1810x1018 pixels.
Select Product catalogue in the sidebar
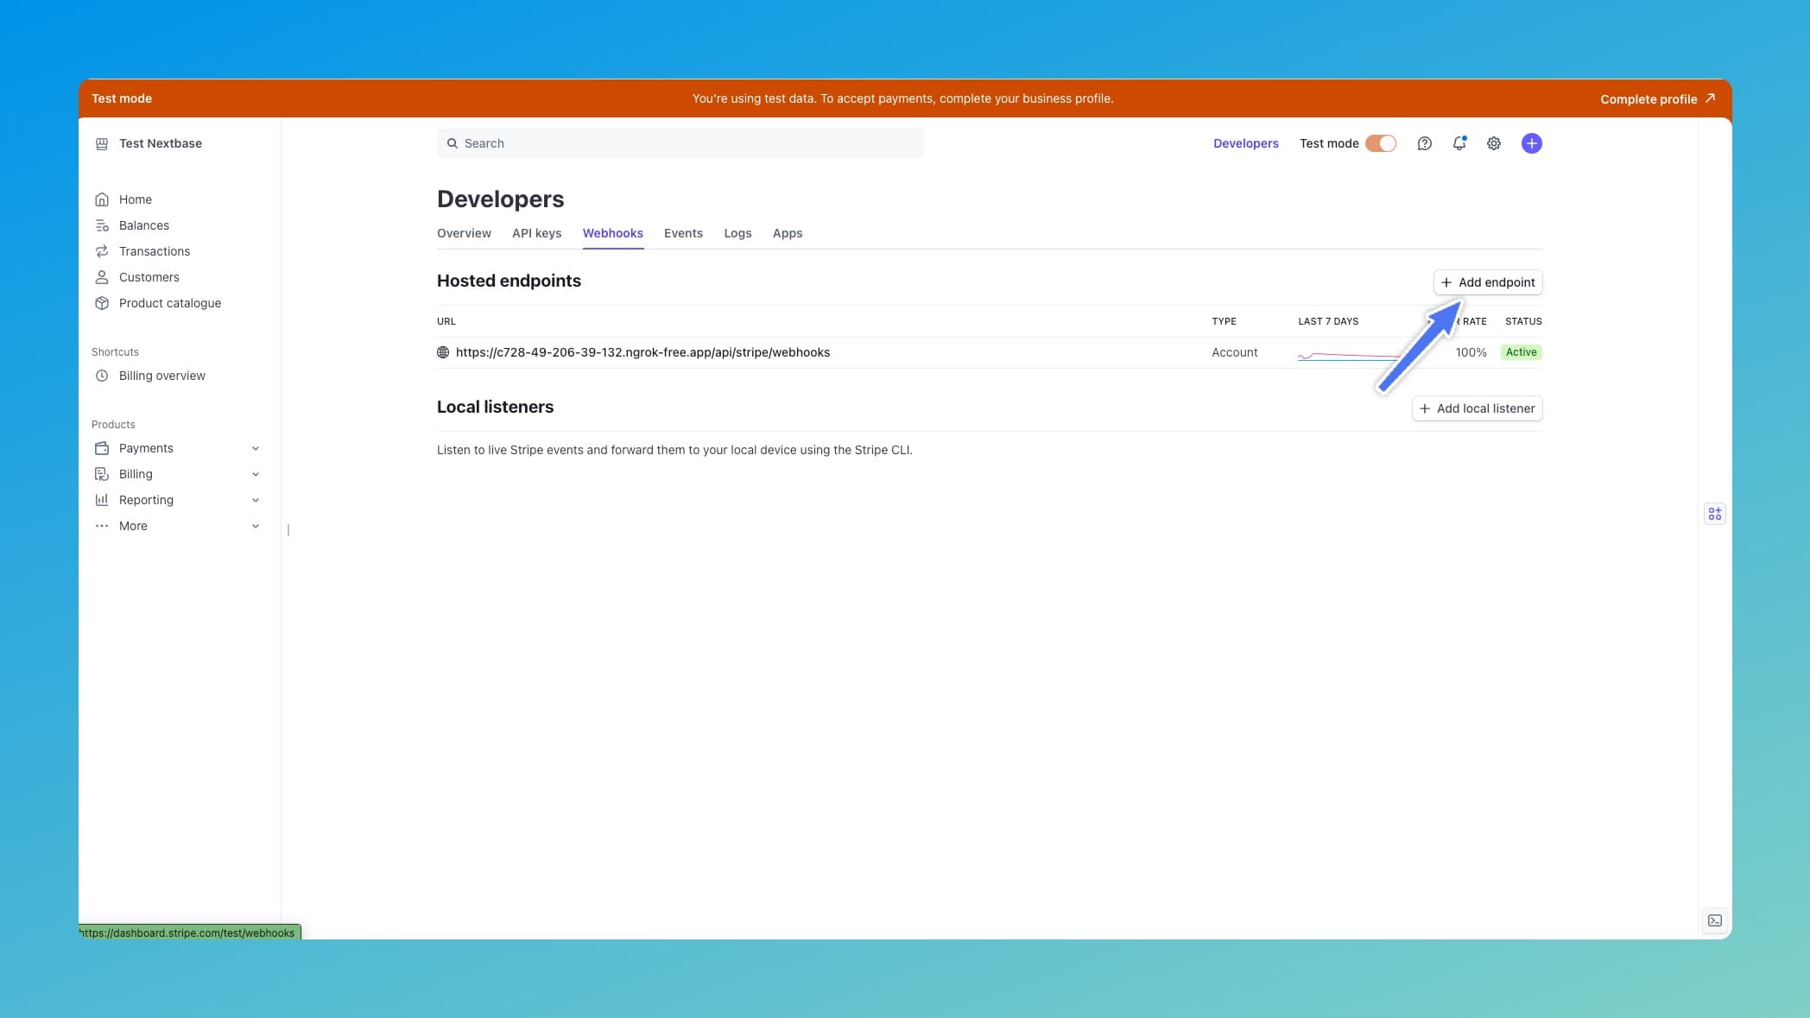[104, 303]
